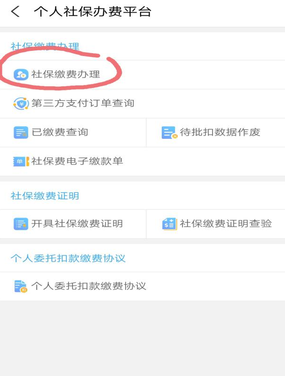Open 开具社保缴费证明
Image resolution: width=285 pixels, height=376 pixels.
(x=73, y=224)
